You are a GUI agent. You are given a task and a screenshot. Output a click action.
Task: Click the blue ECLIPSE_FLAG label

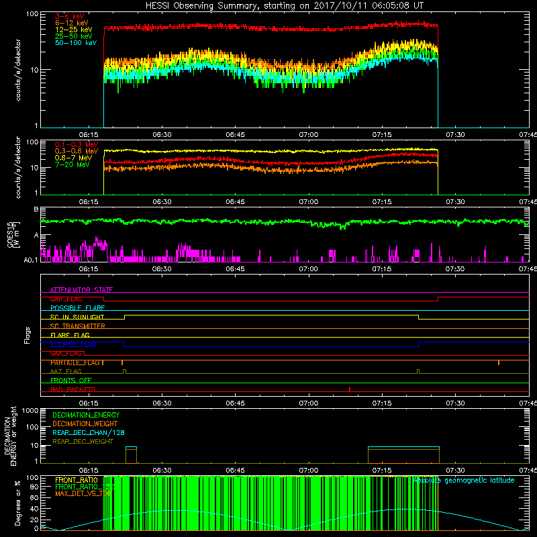click(73, 344)
